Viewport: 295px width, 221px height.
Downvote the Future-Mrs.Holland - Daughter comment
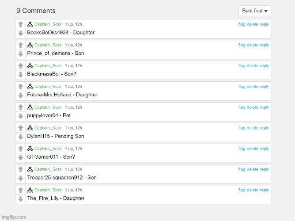[x=20, y=95]
